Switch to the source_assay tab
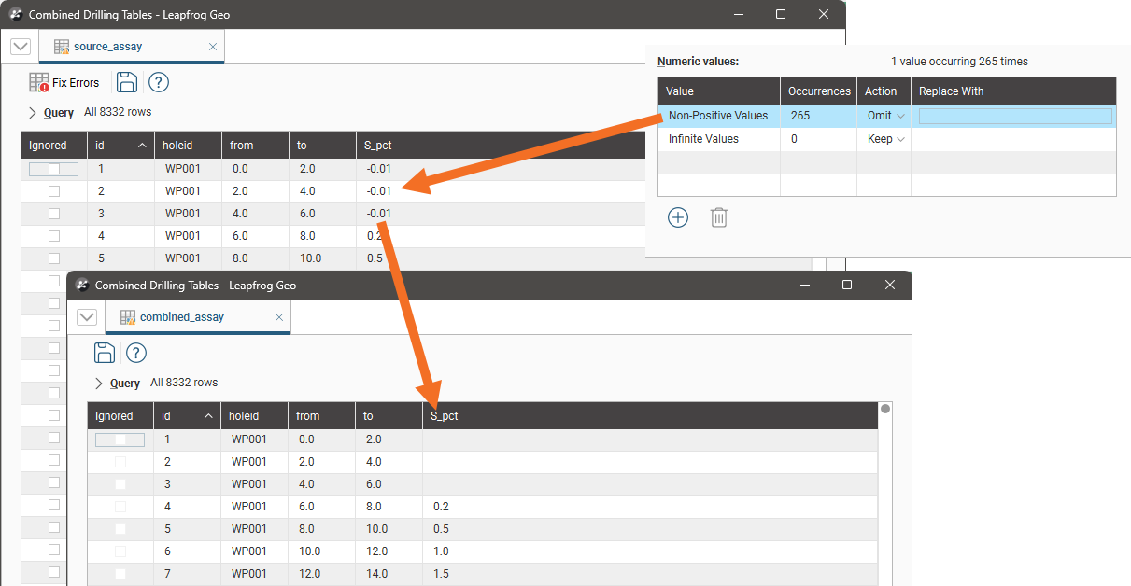The height and width of the screenshot is (586, 1131). [x=107, y=47]
